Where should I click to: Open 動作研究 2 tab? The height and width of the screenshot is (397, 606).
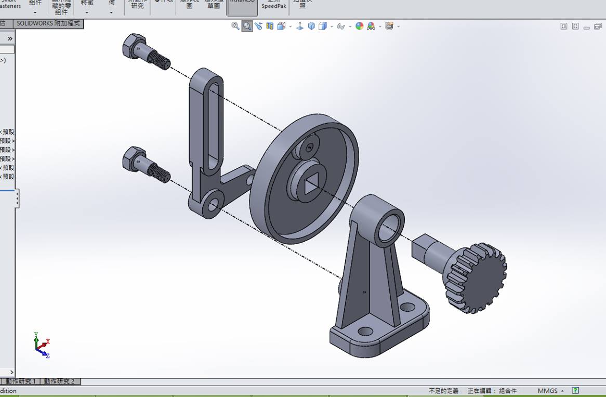[x=59, y=381]
